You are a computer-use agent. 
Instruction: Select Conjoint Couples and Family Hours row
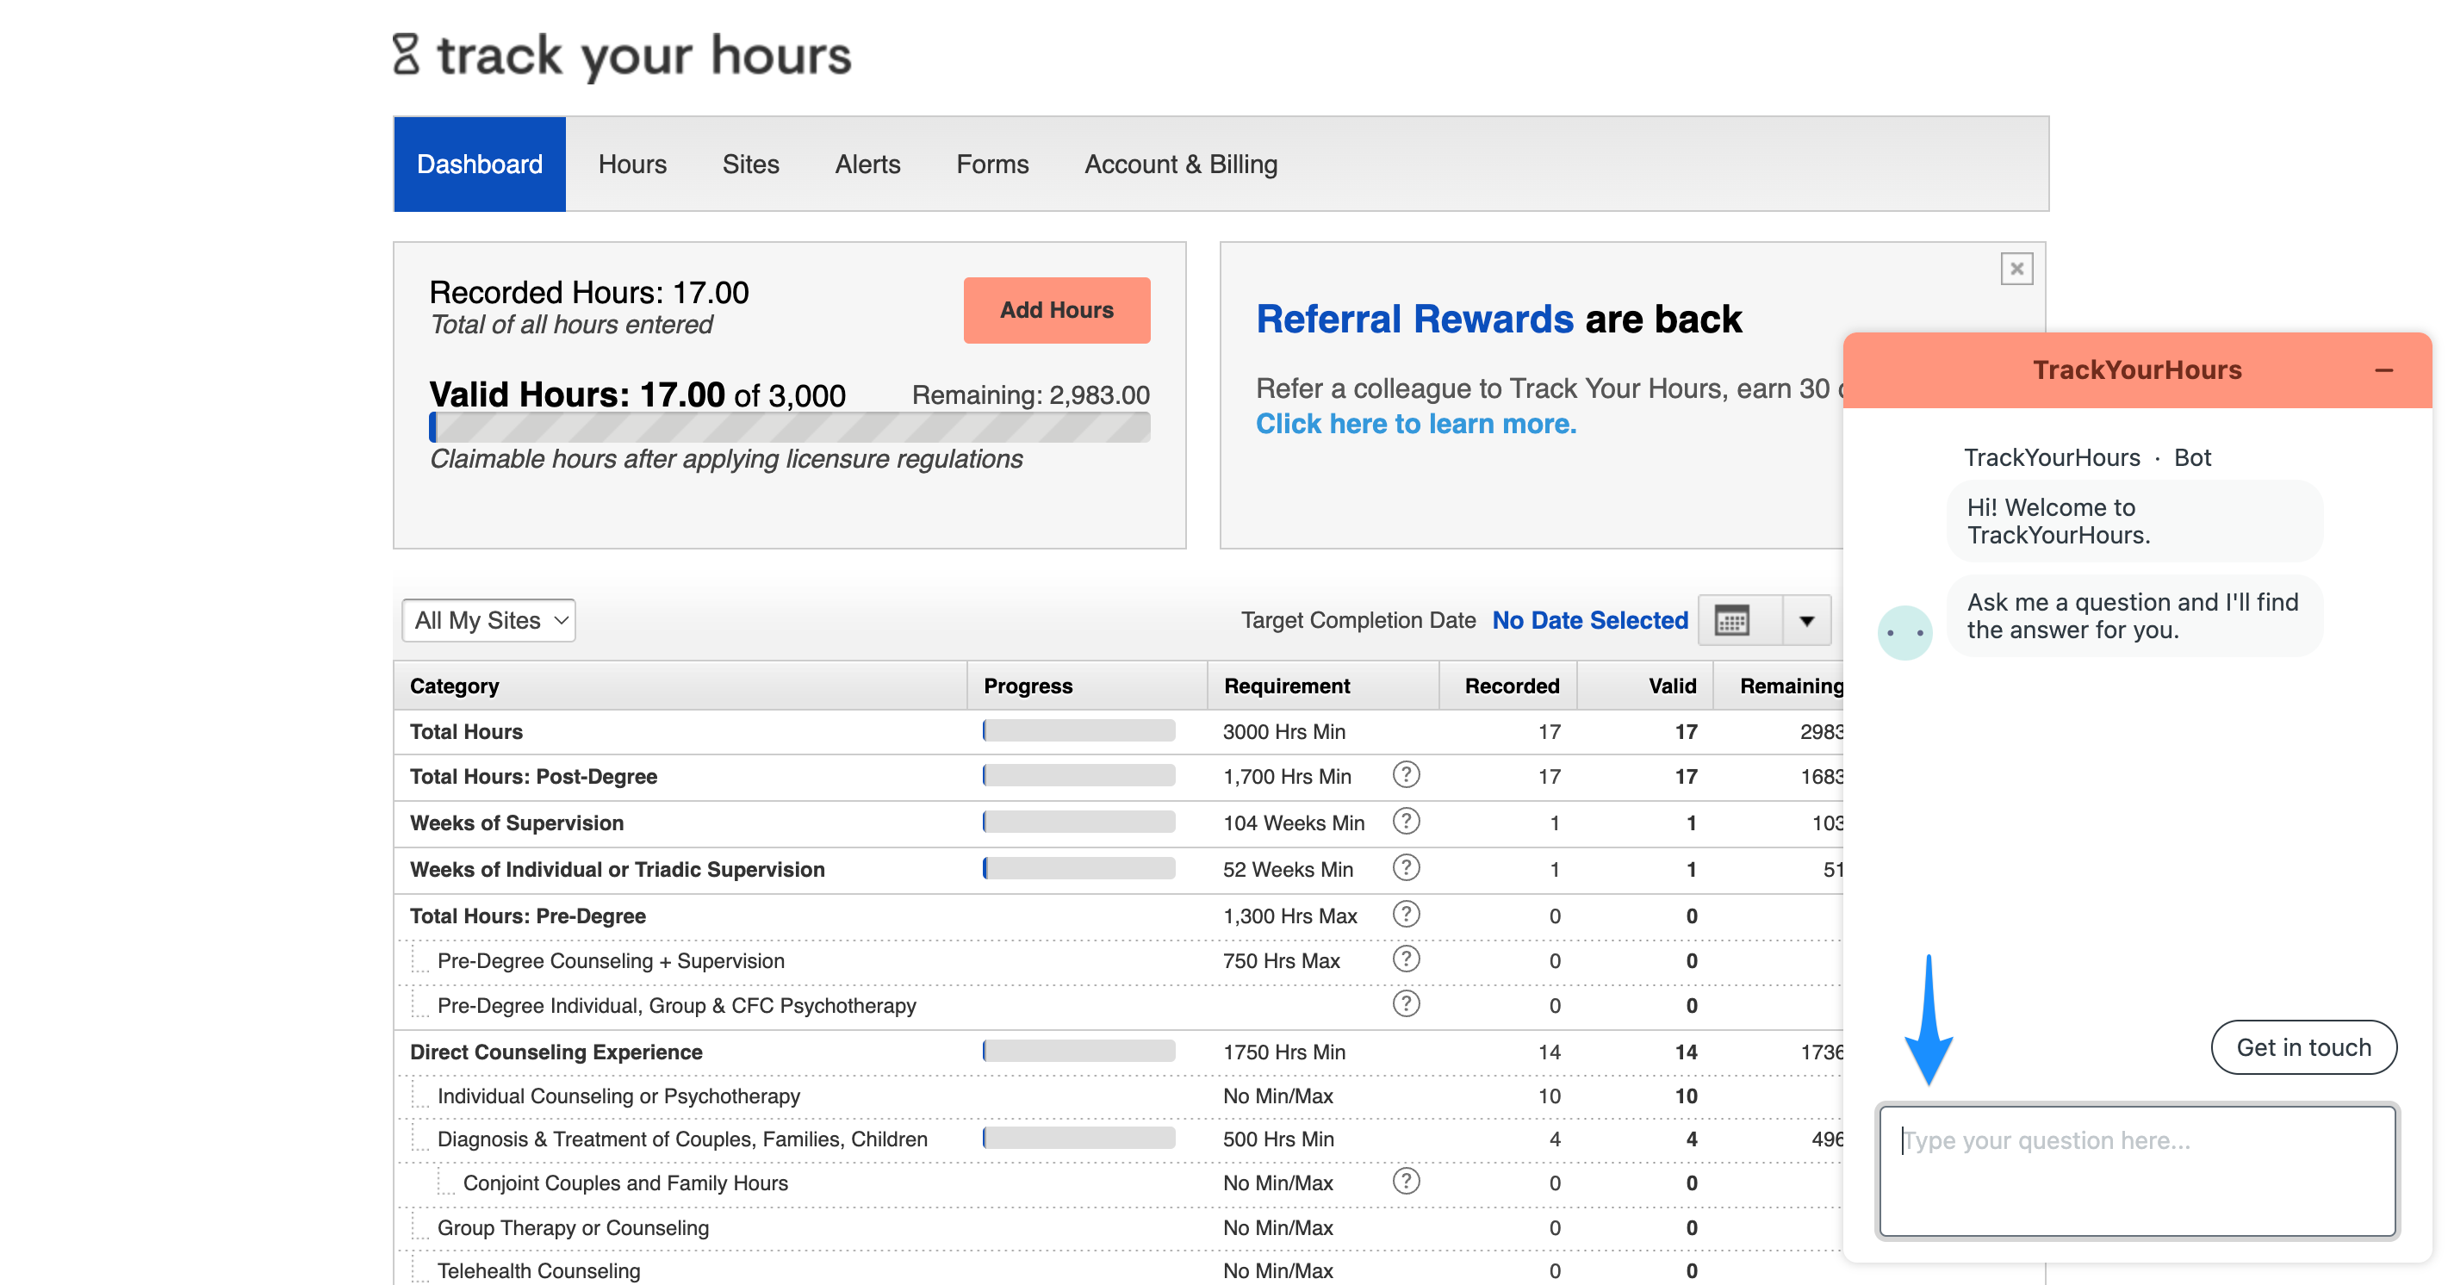click(x=625, y=1183)
